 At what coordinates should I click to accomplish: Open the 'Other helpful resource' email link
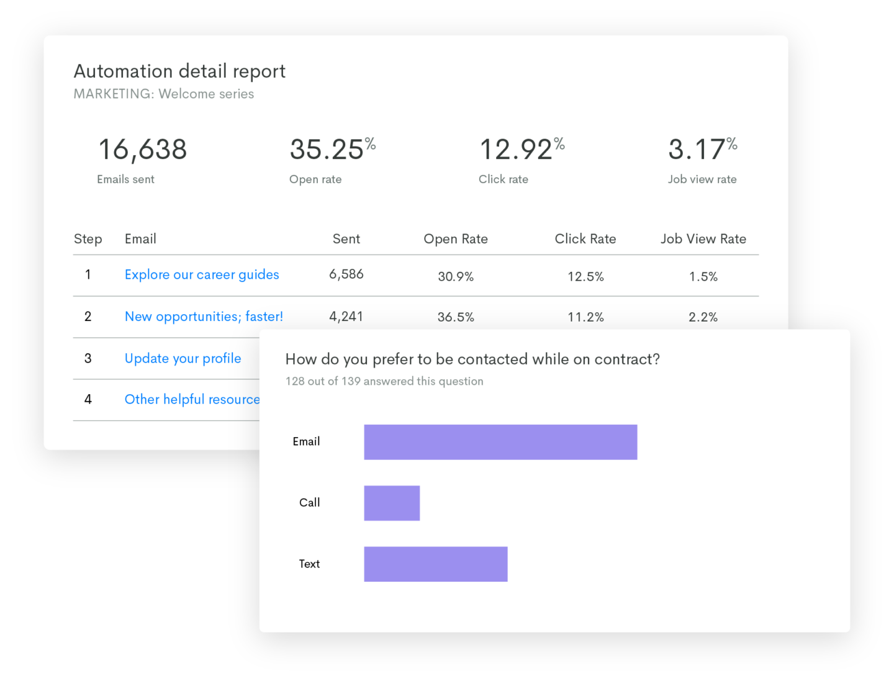point(192,399)
